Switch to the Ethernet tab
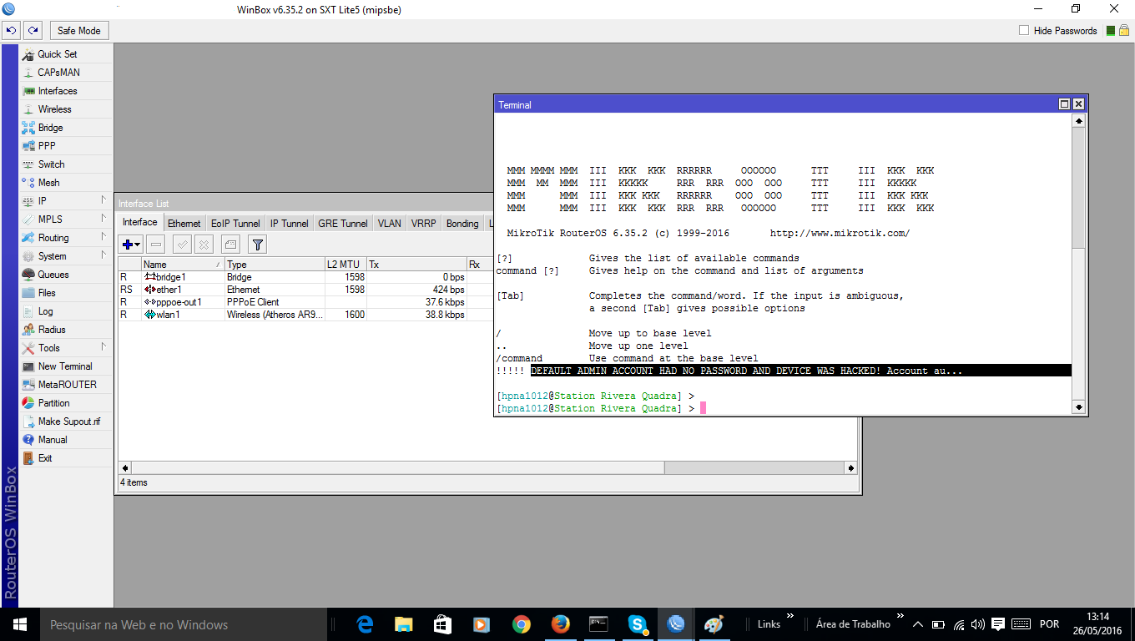1135x641 pixels. (x=184, y=224)
